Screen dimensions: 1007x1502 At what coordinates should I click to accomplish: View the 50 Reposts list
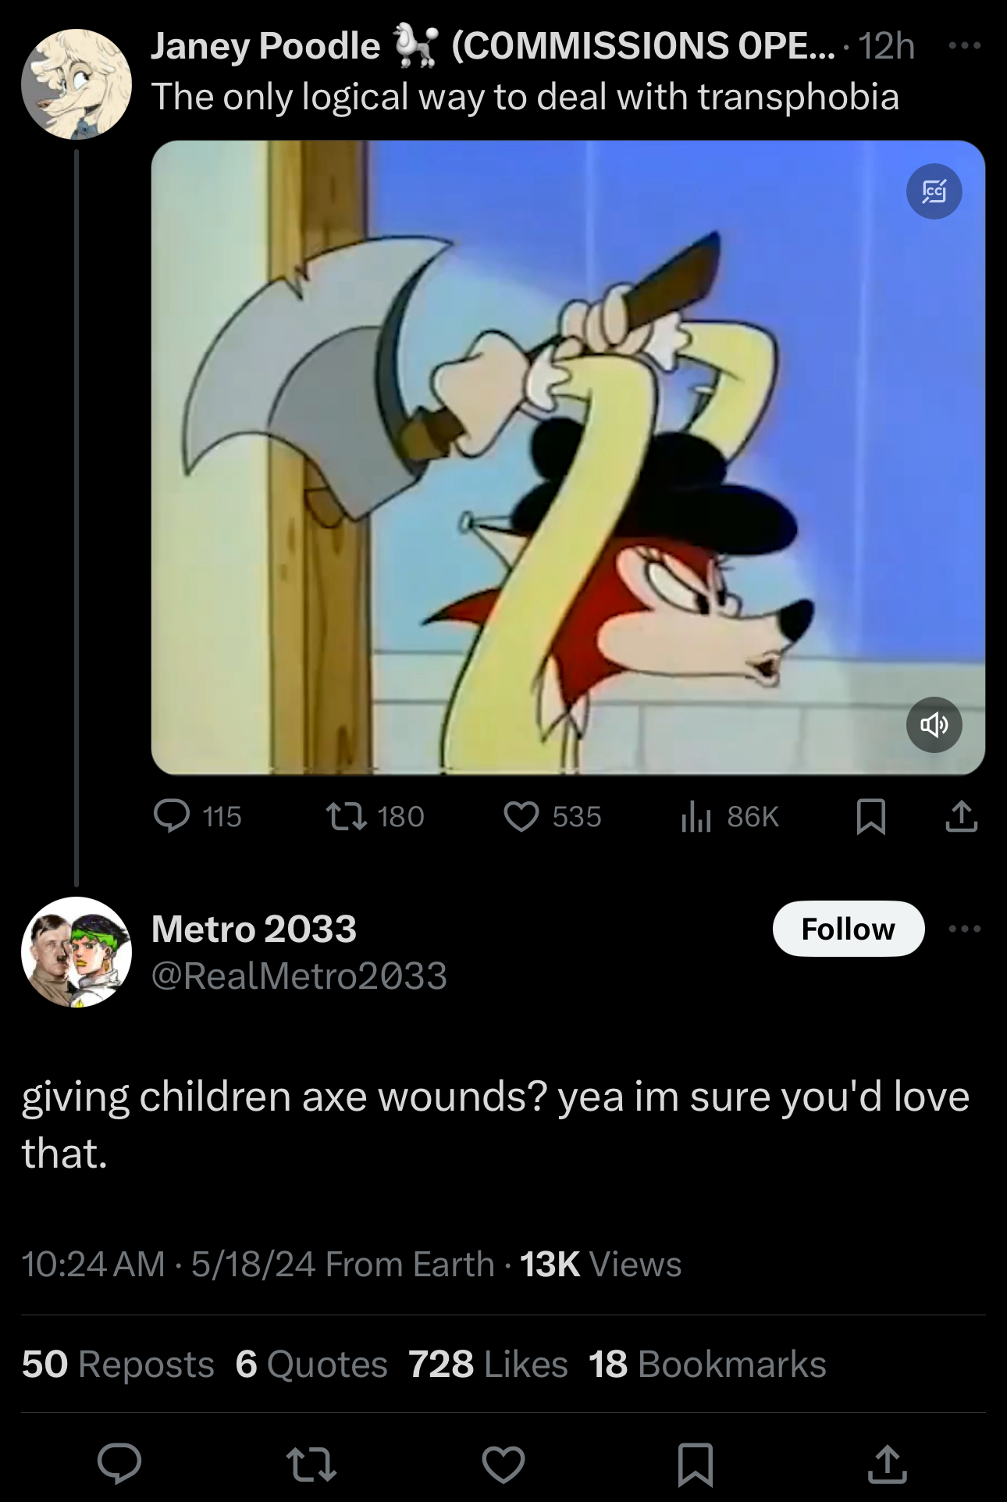click(118, 1365)
